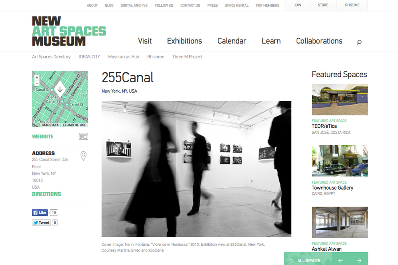The width and height of the screenshot is (398, 265).
Task: Zoom out on the map
Action: [x=37, y=83]
